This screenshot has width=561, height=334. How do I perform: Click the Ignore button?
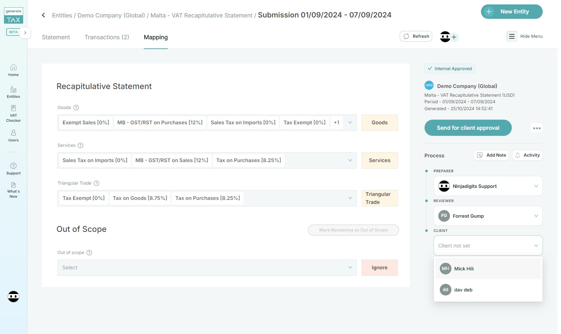pos(379,267)
